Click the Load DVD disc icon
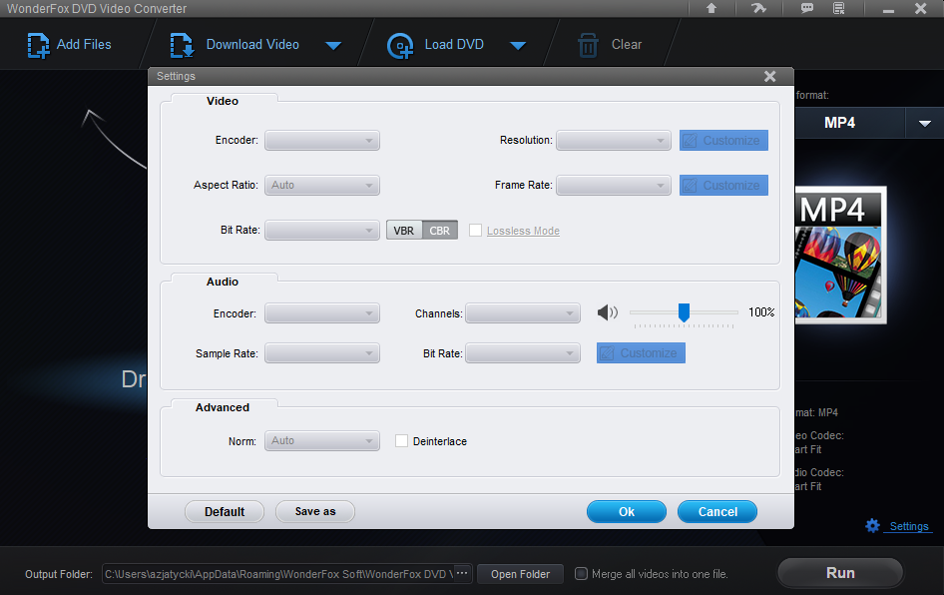This screenshot has height=595, width=944. pos(400,46)
